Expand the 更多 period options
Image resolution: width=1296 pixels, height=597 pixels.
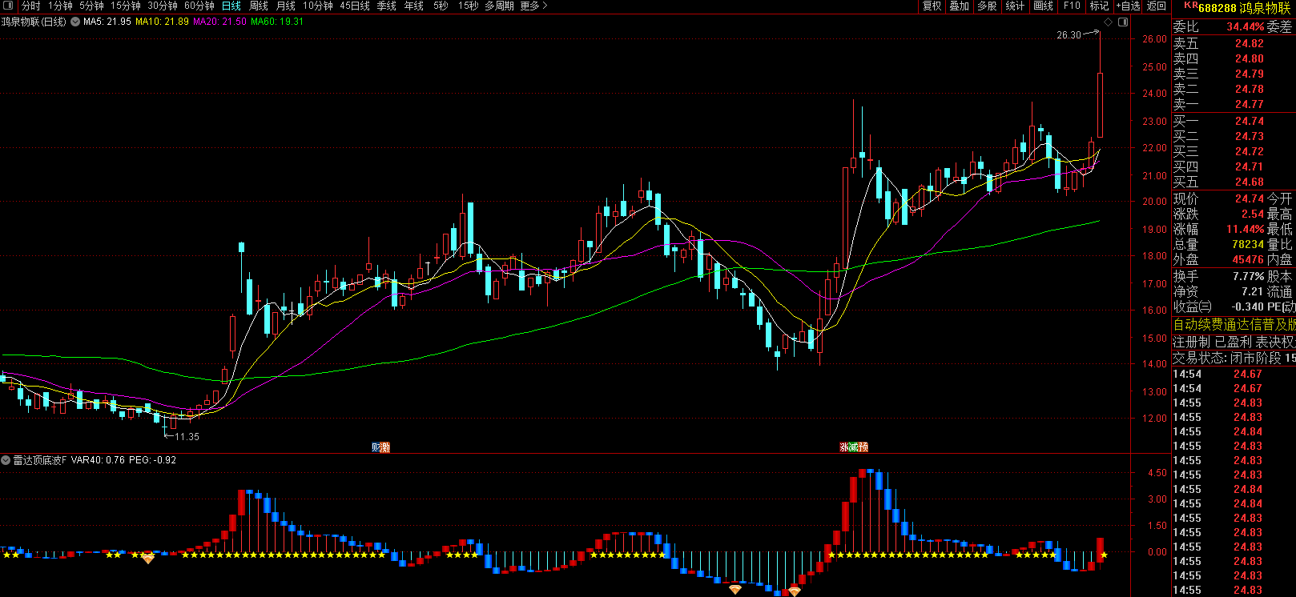533,6
